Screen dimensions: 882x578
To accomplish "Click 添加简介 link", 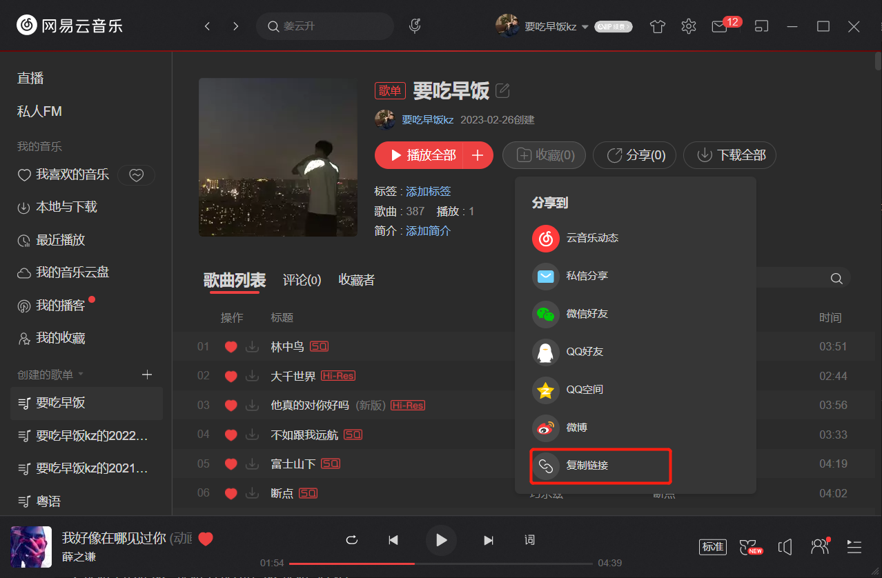I will (x=429, y=231).
